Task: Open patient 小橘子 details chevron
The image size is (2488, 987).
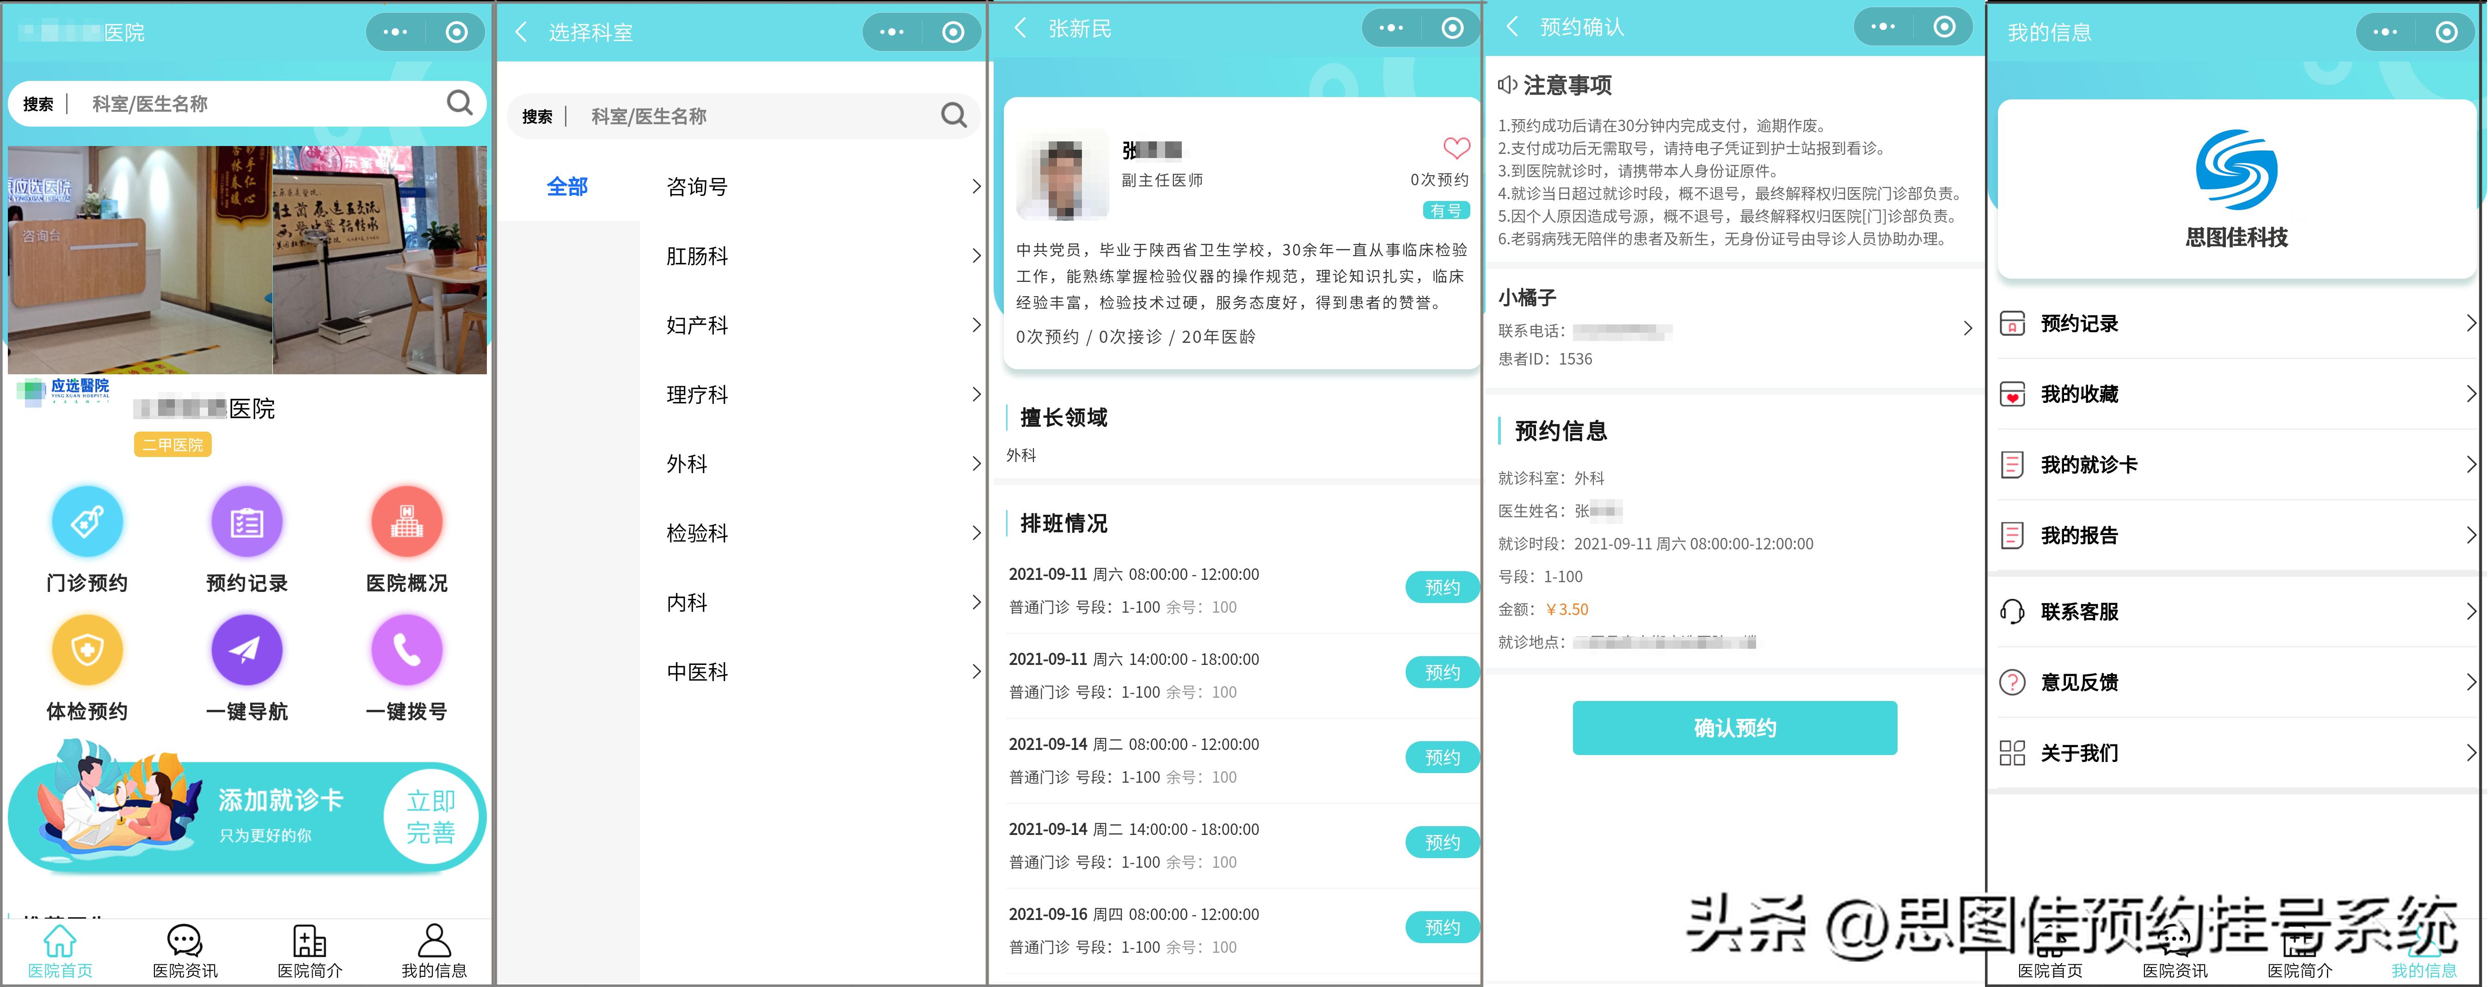Action: (1967, 328)
